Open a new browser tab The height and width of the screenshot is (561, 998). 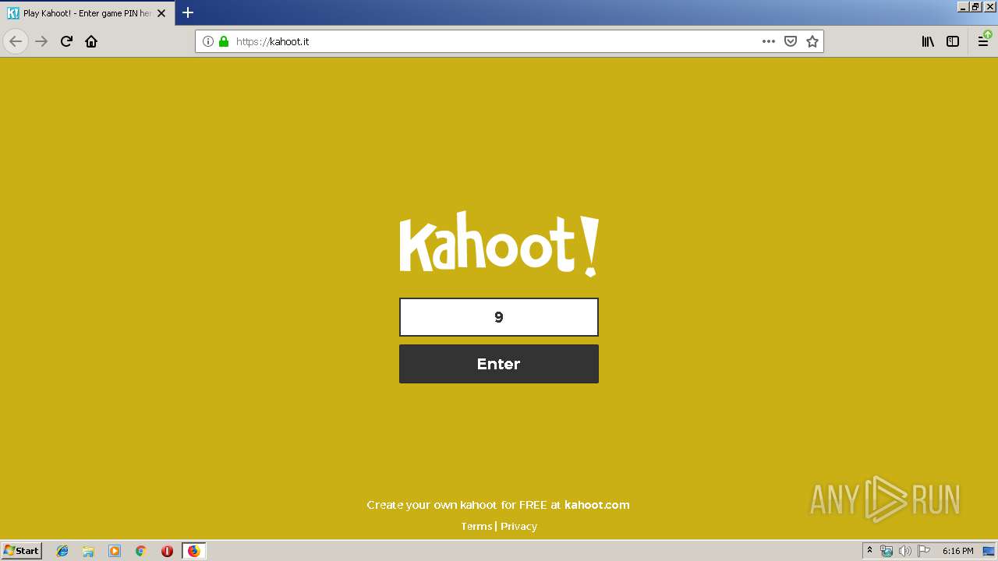point(188,12)
